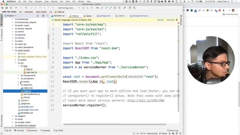The width and height of the screenshot is (240, 135).
Task: Collapse the react-hooks folder
Action: pos(13,50)
